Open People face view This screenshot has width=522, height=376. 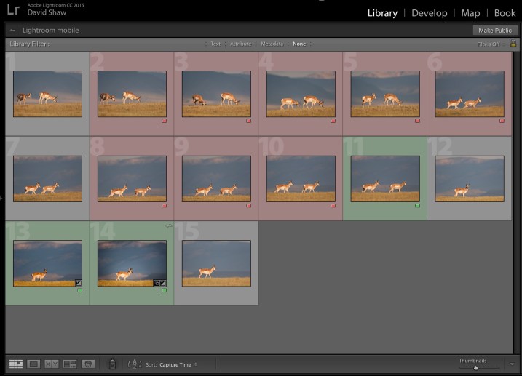(88, 364)
